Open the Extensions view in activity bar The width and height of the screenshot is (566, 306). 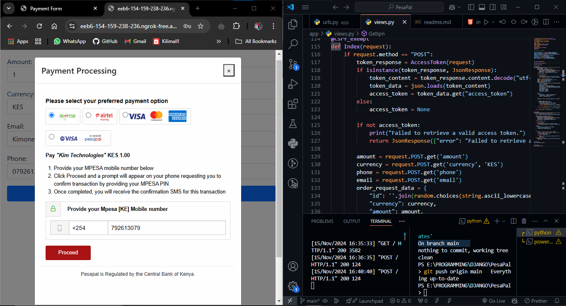(x=293, y=103)
